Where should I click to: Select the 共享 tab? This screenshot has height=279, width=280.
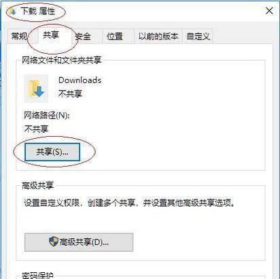[x=51, y=35]
